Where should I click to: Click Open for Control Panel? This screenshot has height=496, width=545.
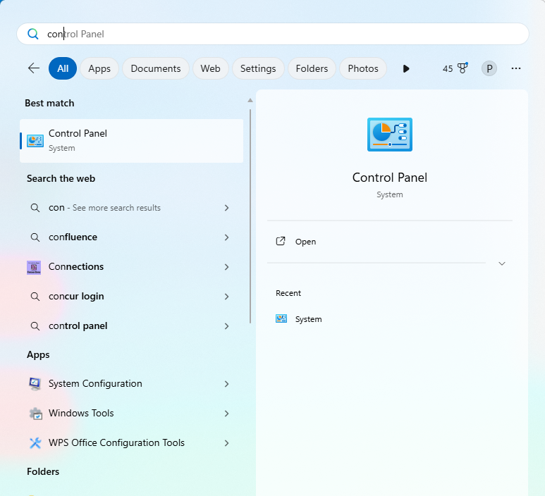click(305, 242)
